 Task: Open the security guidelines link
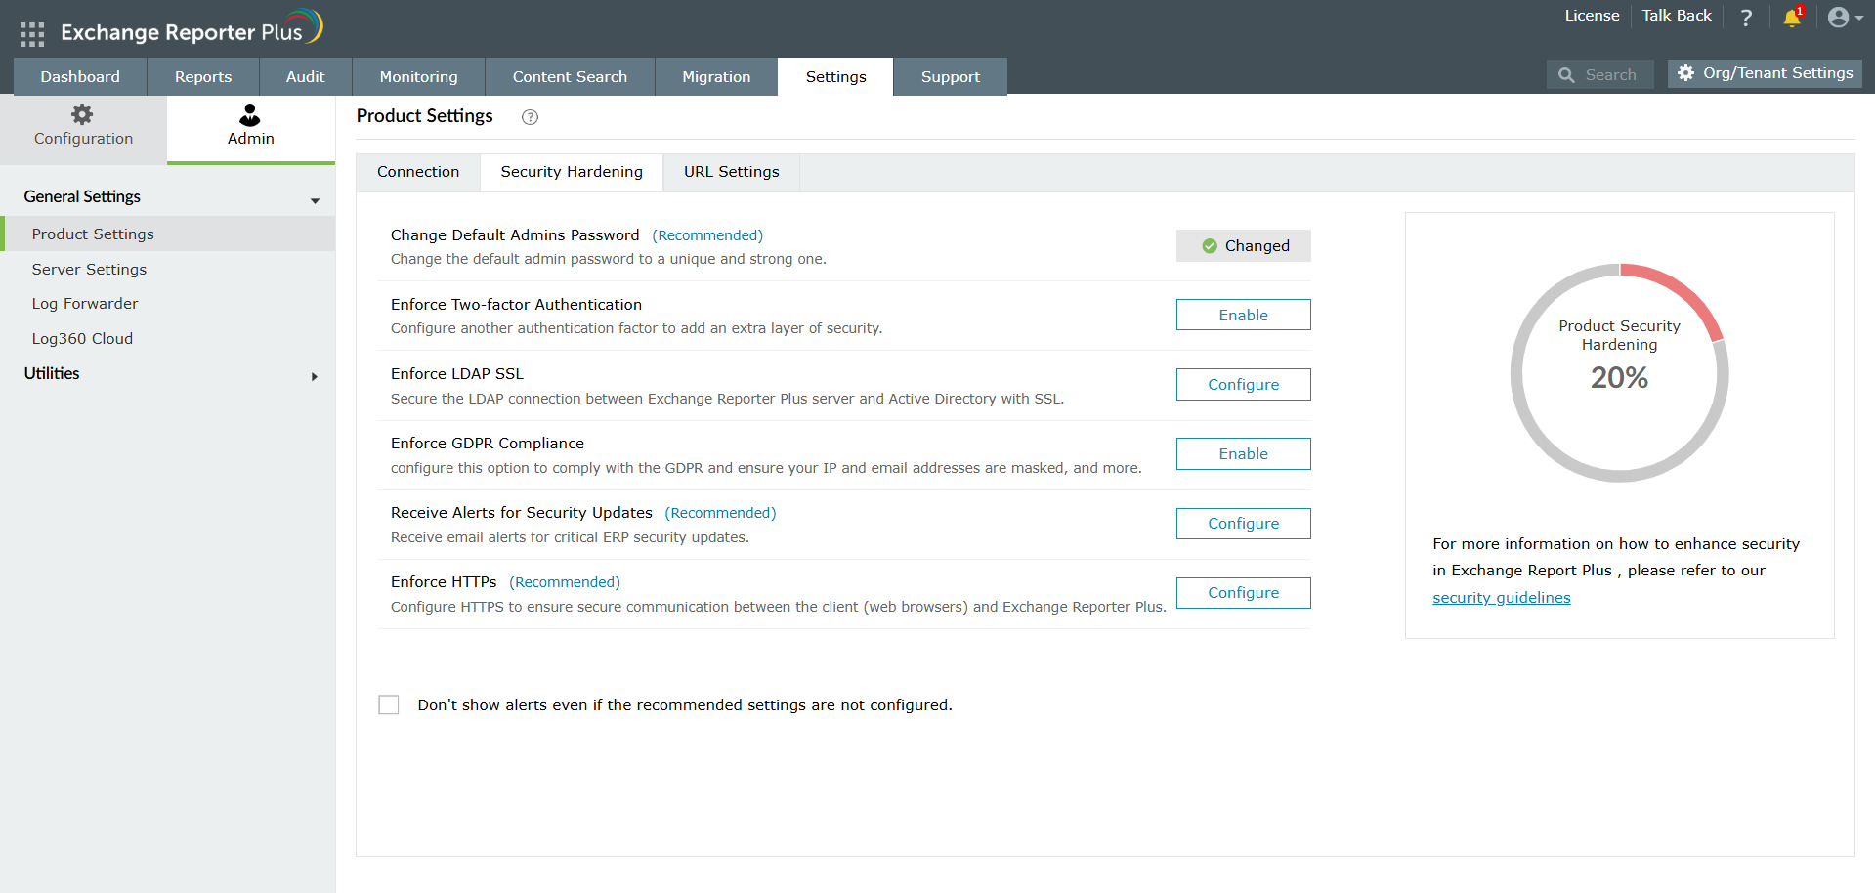click(x=1502, y=598)
